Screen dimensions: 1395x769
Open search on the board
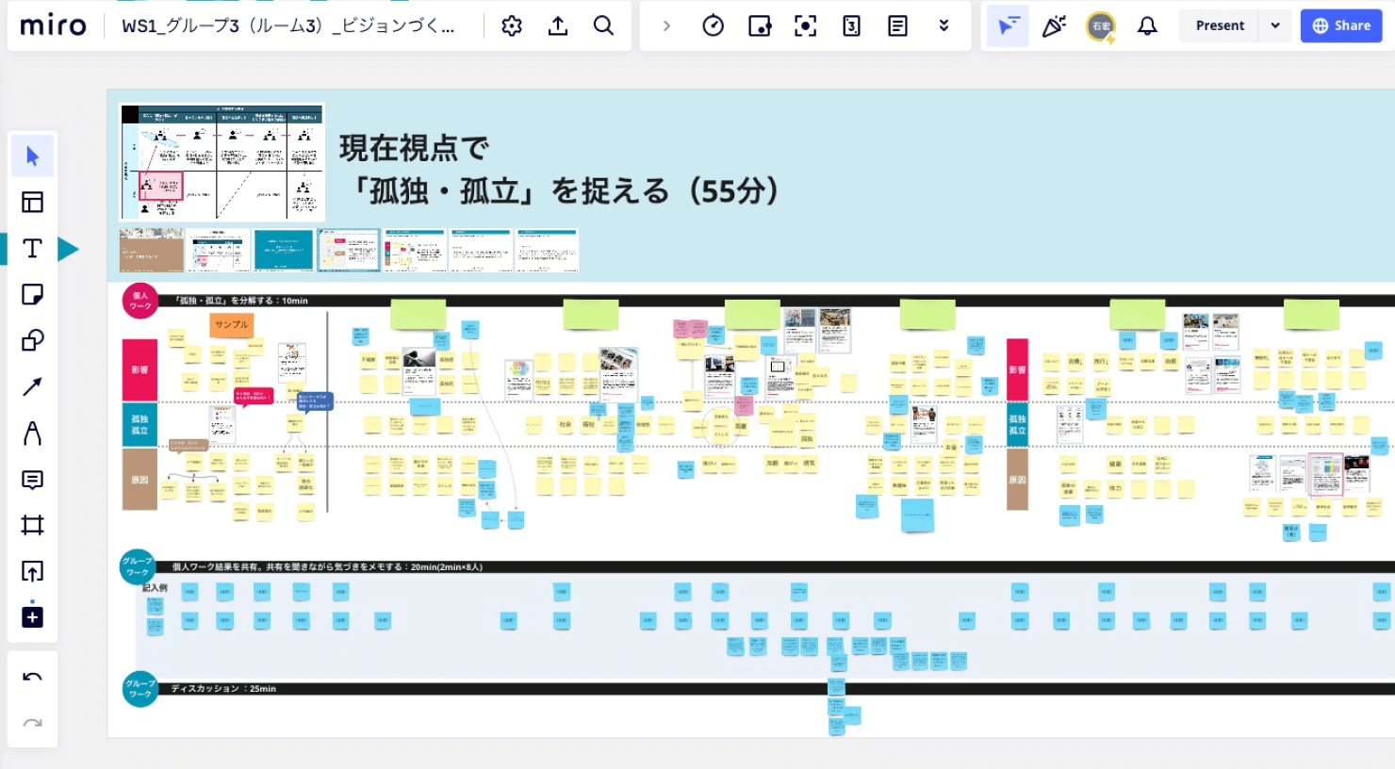pyautogui.click(x=604, y=25)
